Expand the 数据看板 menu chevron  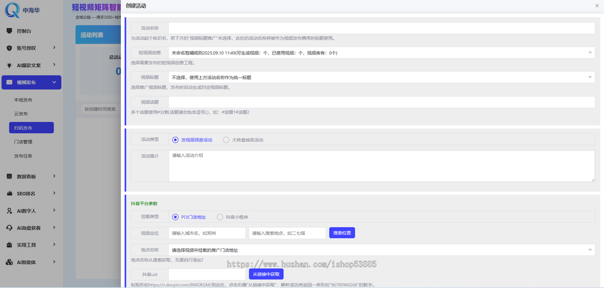(54, 176)
